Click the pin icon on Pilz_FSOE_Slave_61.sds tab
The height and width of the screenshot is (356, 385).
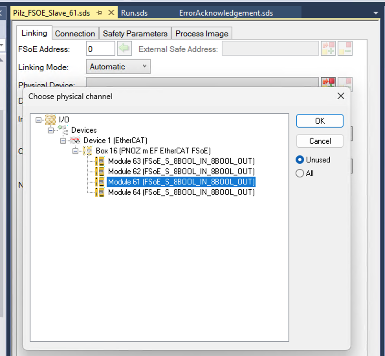[x=99, y=13]
